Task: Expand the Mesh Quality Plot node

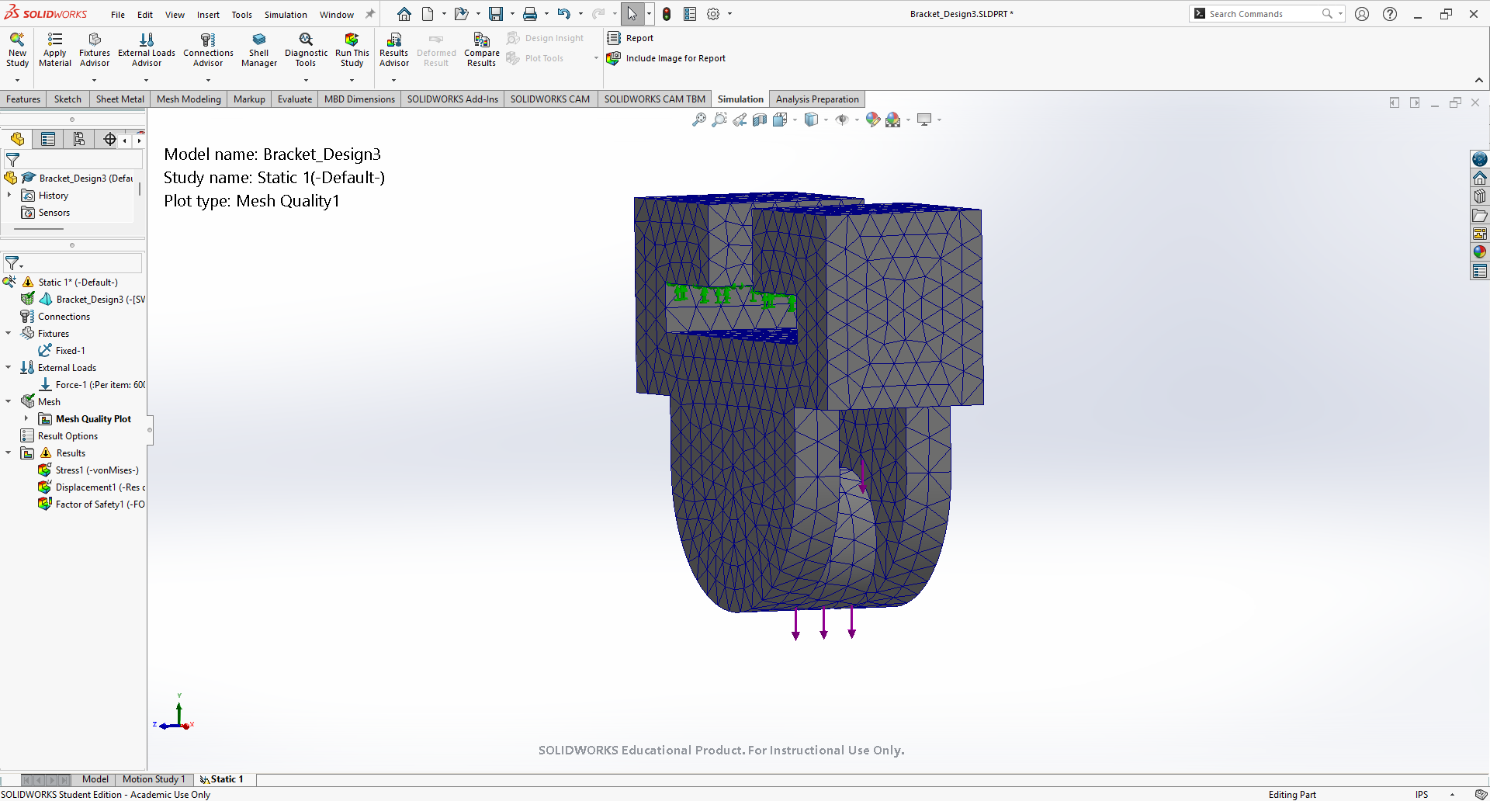Action: tap(26, 419)
